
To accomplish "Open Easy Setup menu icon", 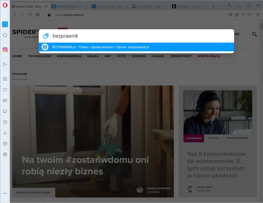I will click(x=258, y=15).
